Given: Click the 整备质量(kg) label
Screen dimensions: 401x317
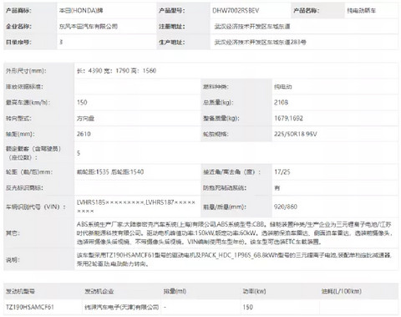Looking at the screenshot, I should click(x=221, y=118).
